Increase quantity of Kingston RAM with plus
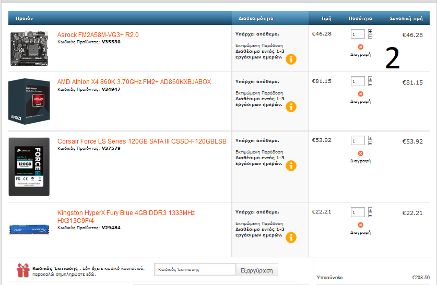The height and width of the screenshot is (285, 437). [x=370, y=209]
